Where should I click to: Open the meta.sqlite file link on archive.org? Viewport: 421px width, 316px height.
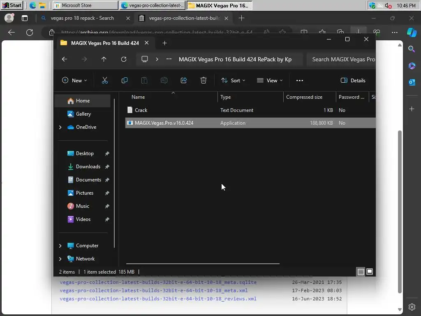158,282
